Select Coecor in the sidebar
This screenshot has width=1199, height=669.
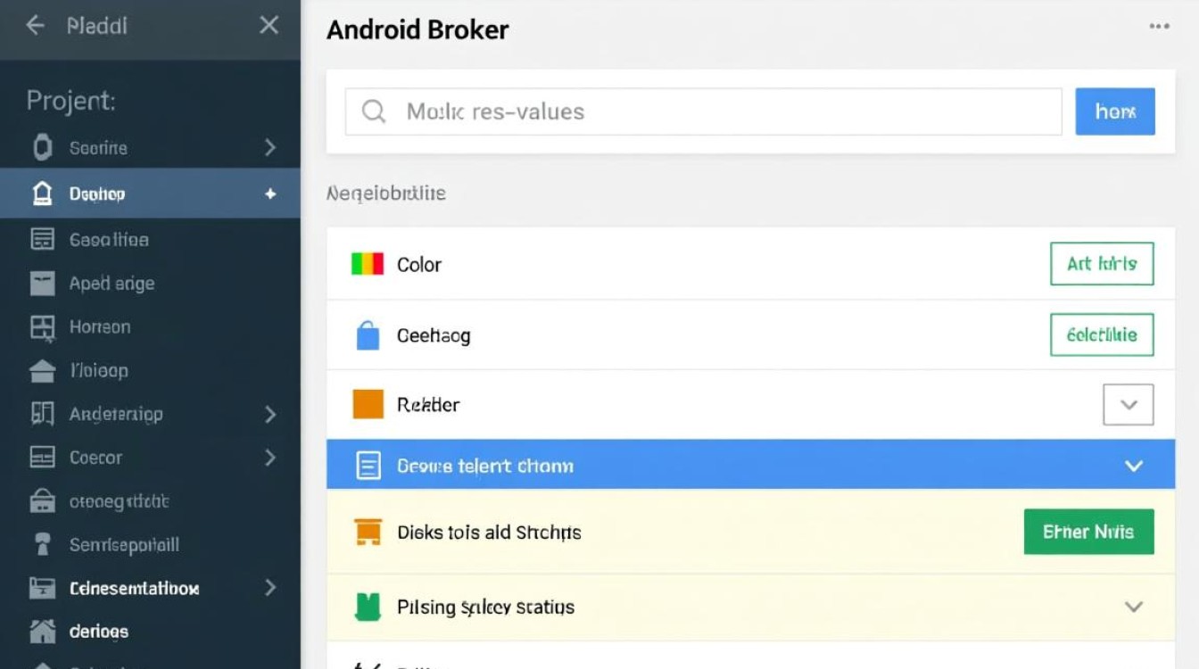pos(95,458)
